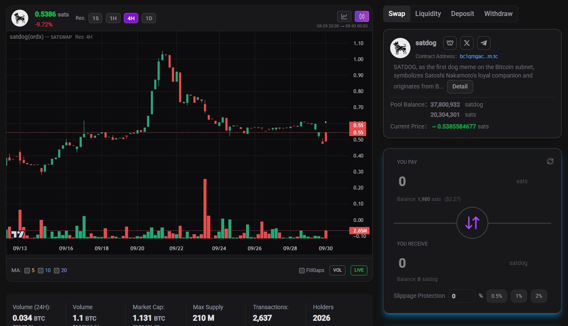Click the Holders 2026 stat

323,314
